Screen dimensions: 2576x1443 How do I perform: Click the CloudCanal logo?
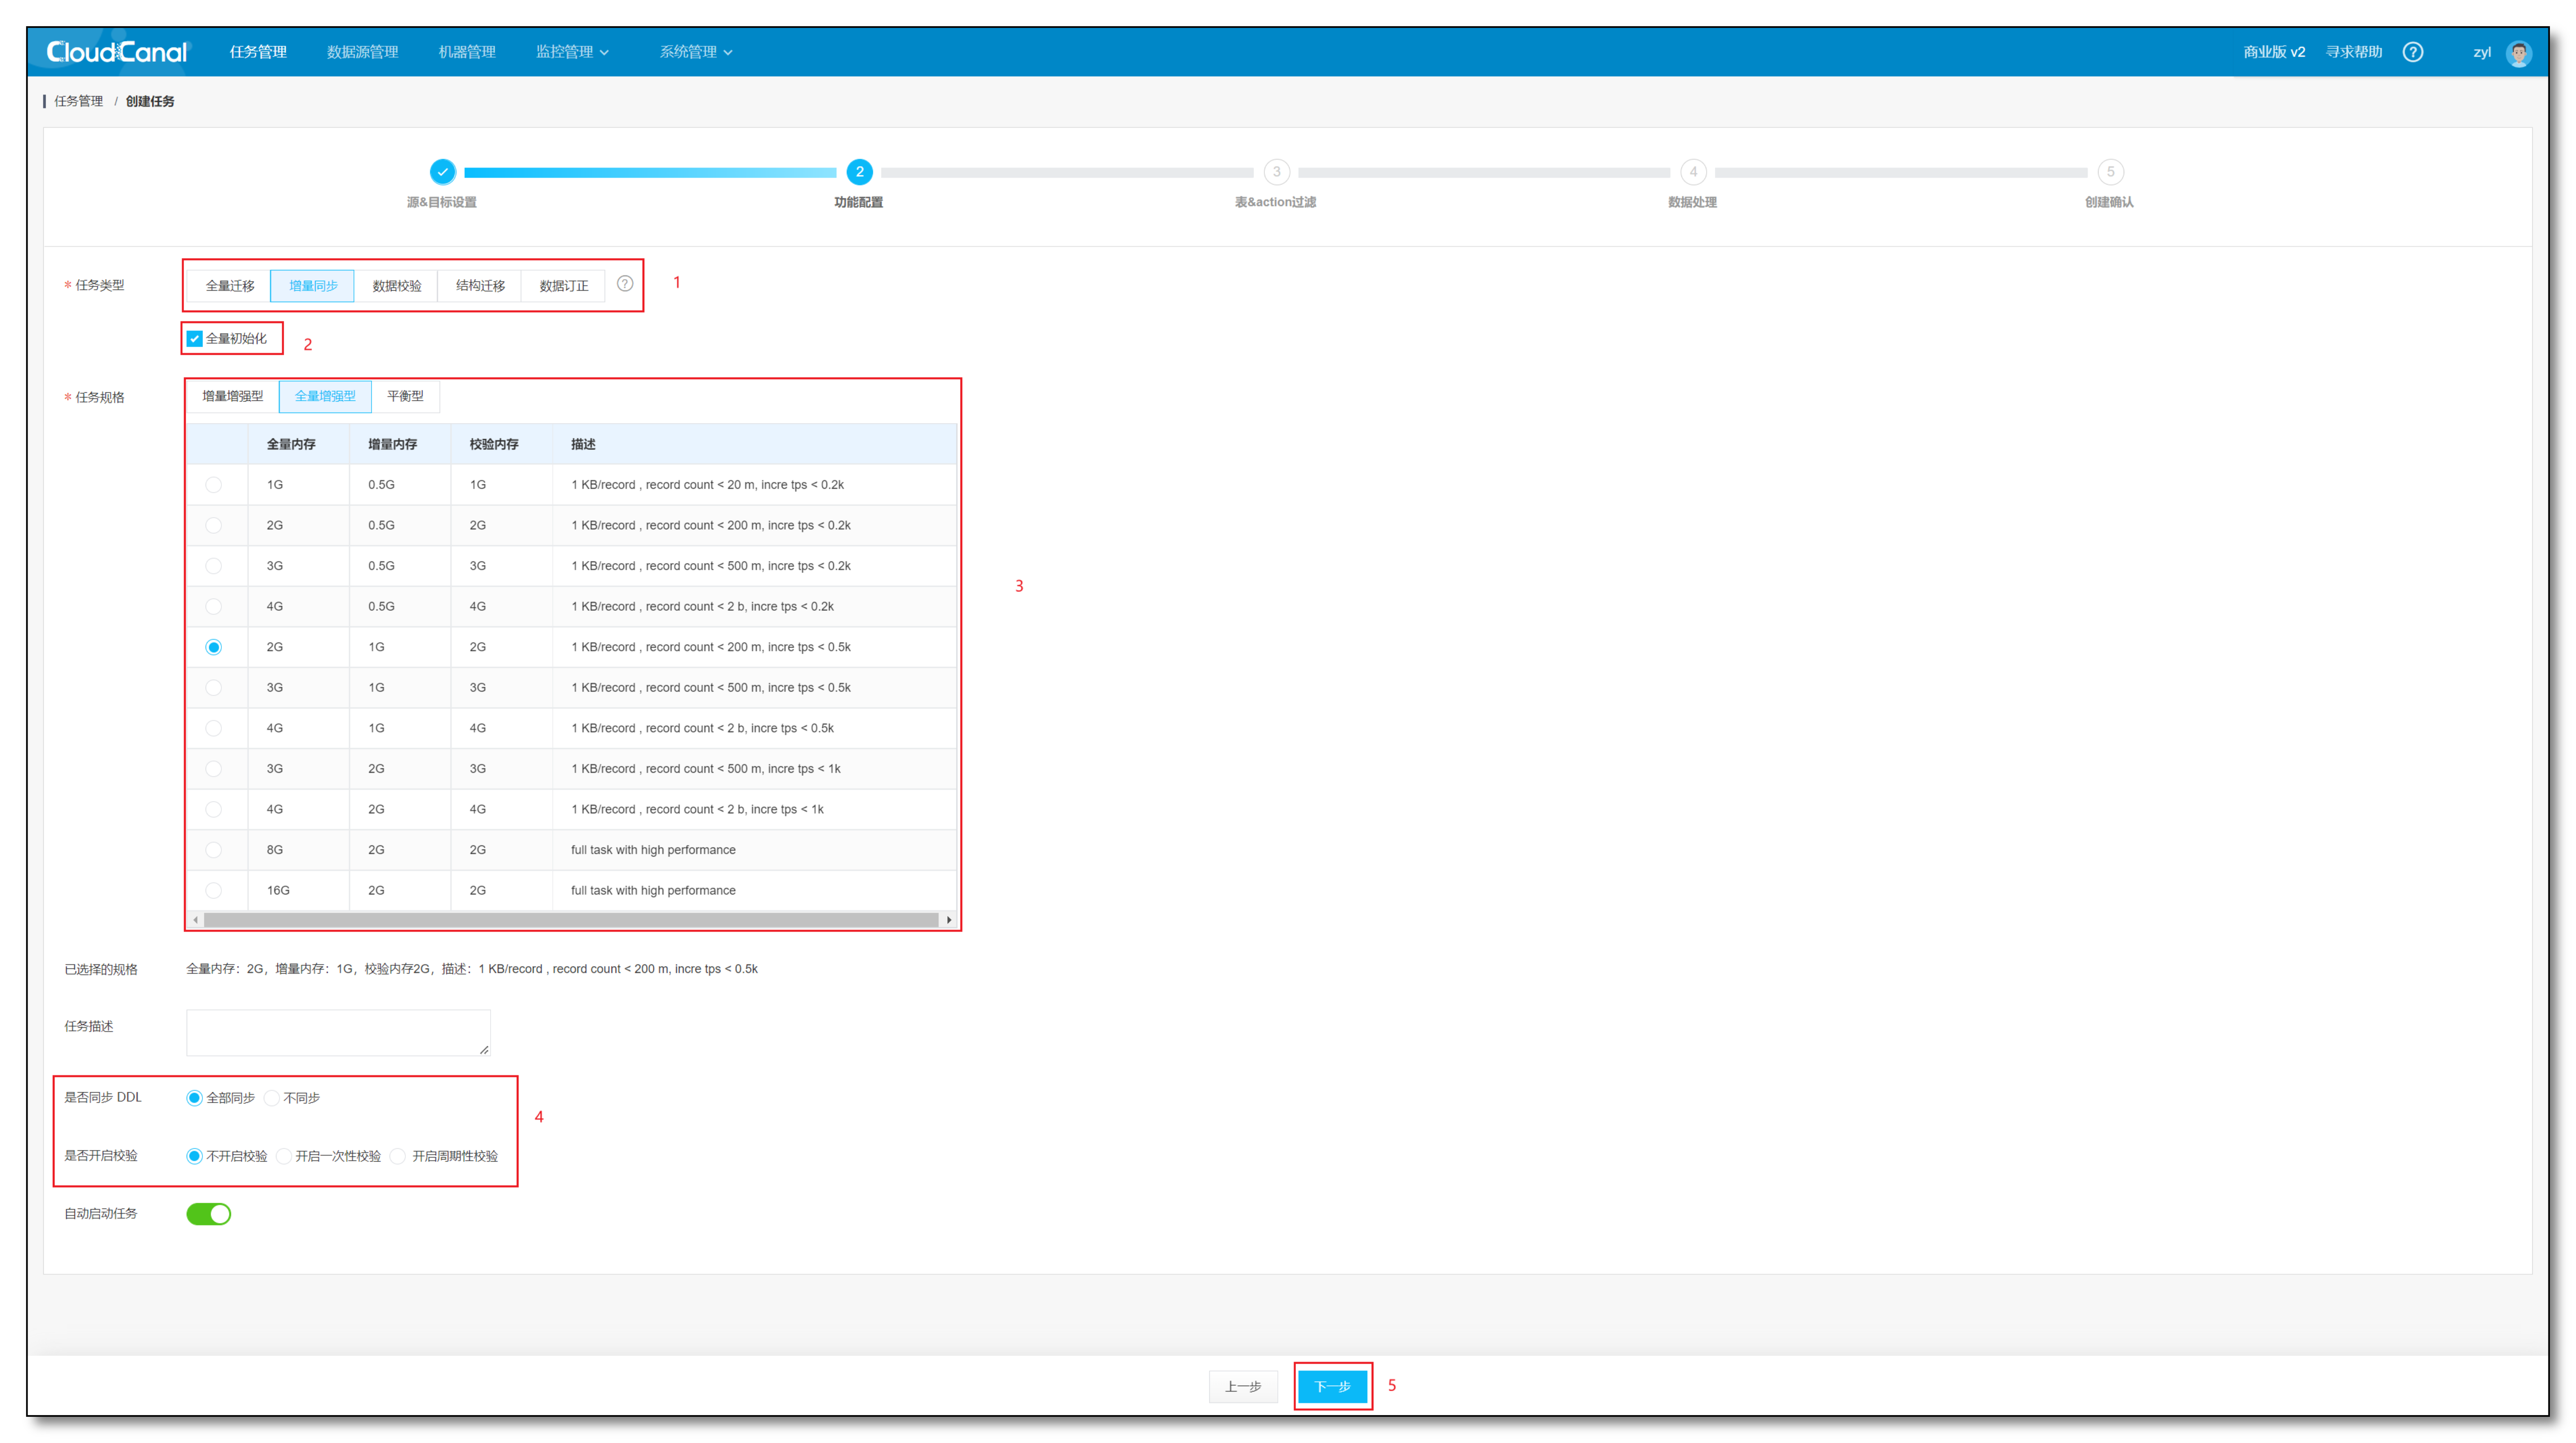click(x=117, y=52)
